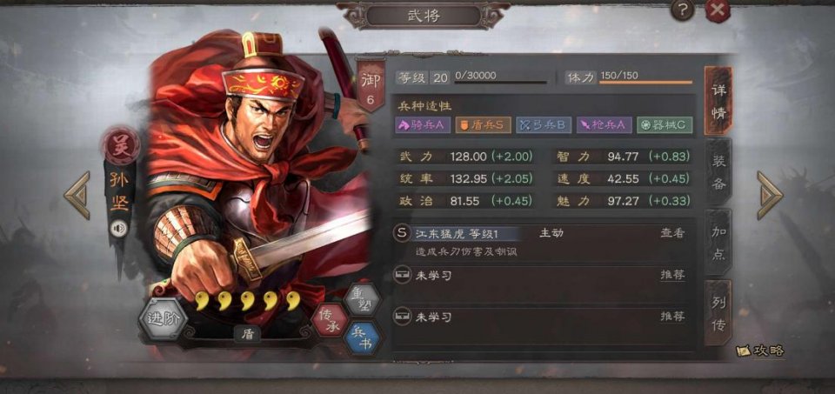
Task: Play Sun Jian's voice with speaker icon
Action: (x=119, y=229)
